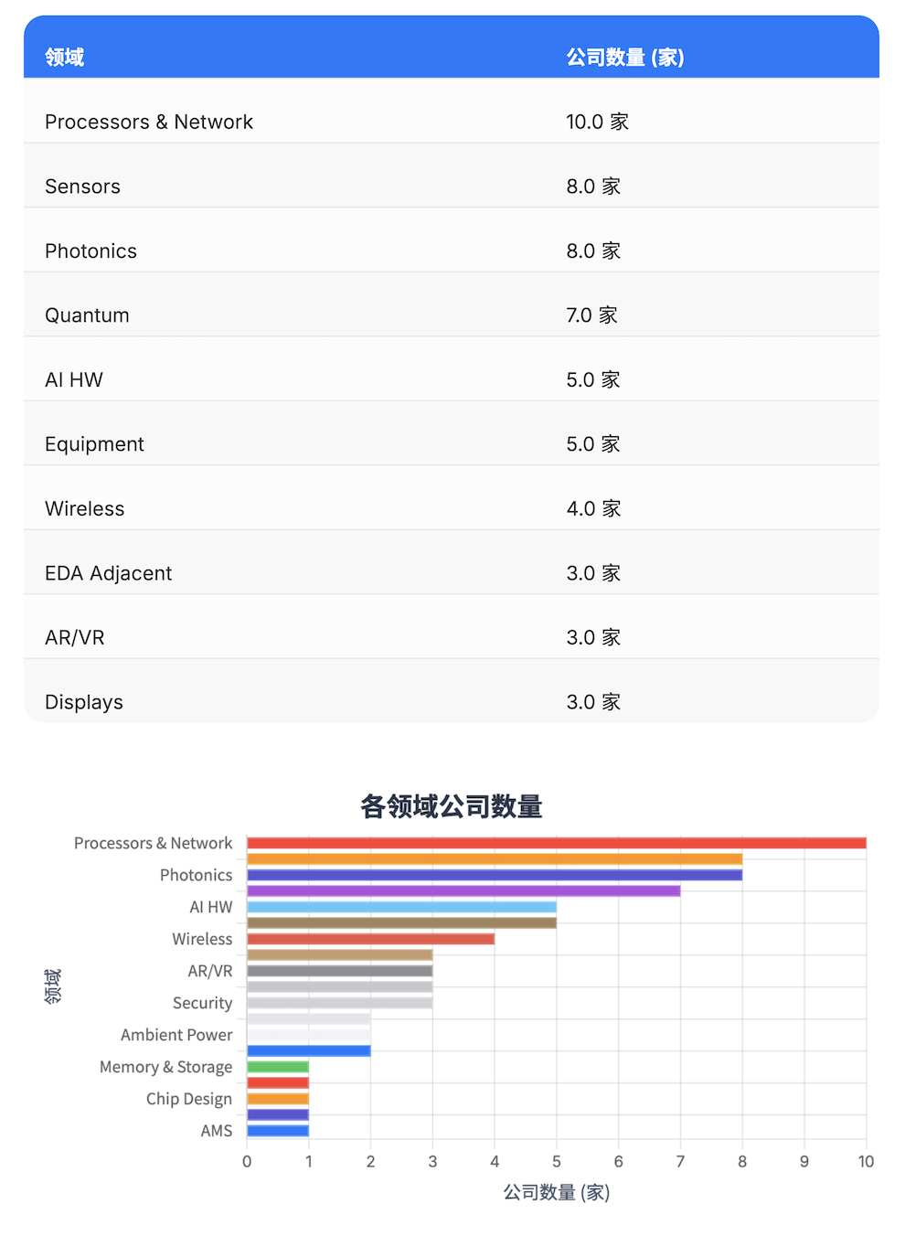Click the x-axis tick label 10

pyautogui.click(x=866, y=1161)
